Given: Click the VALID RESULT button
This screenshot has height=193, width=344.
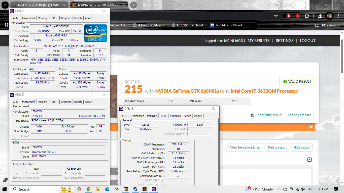Looking at the screenshot, I should click(296, 81).
